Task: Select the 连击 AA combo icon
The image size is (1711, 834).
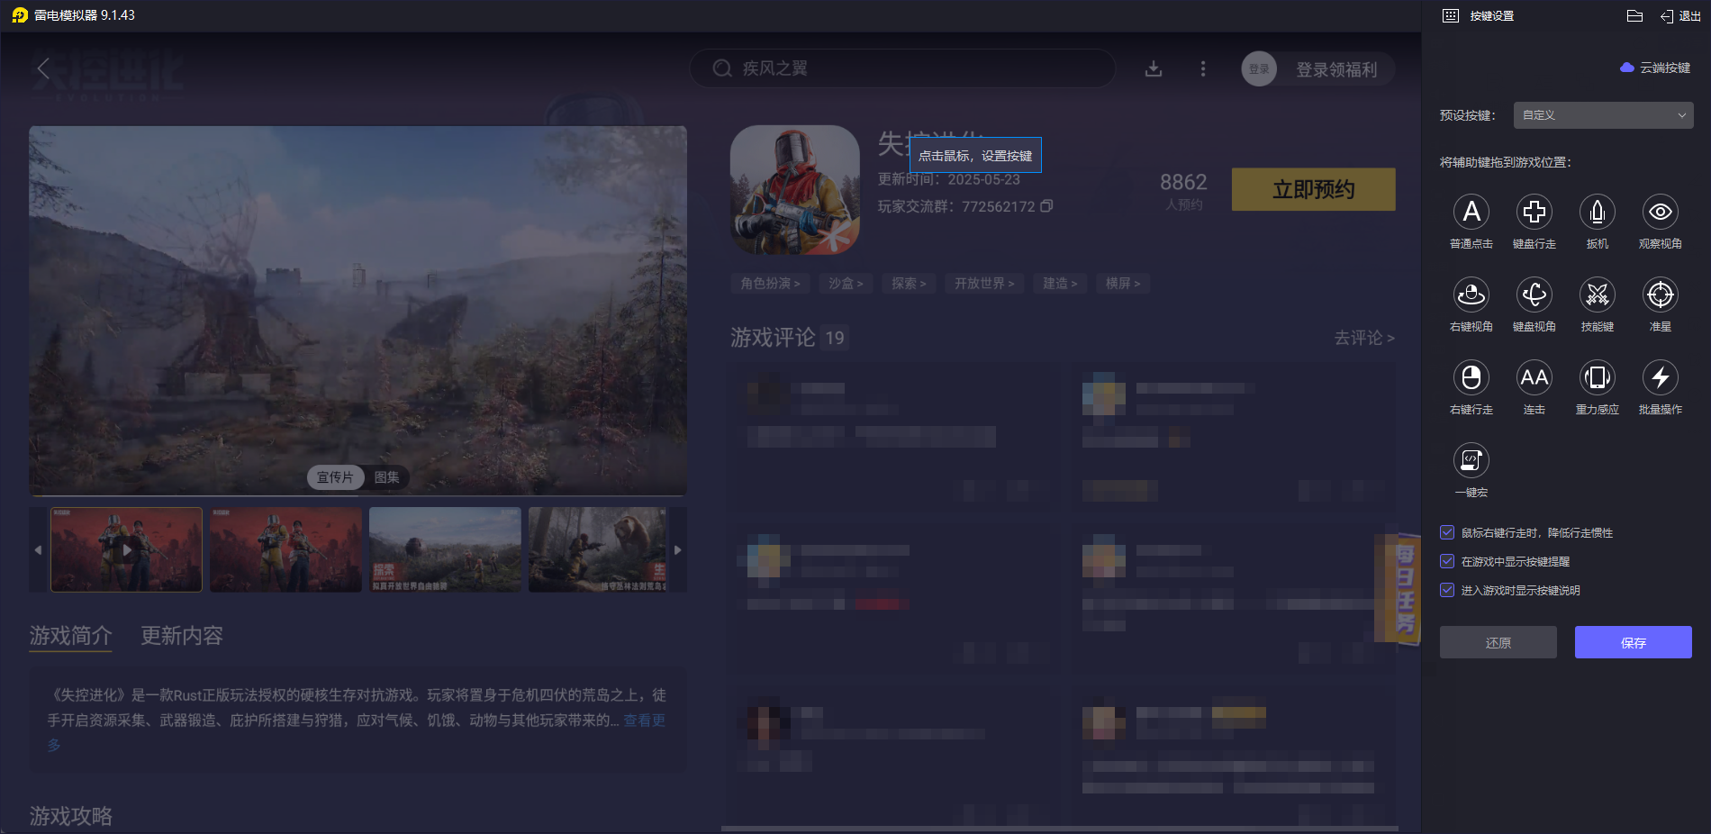Action: pyautogui.click(x=1534, y=377)
